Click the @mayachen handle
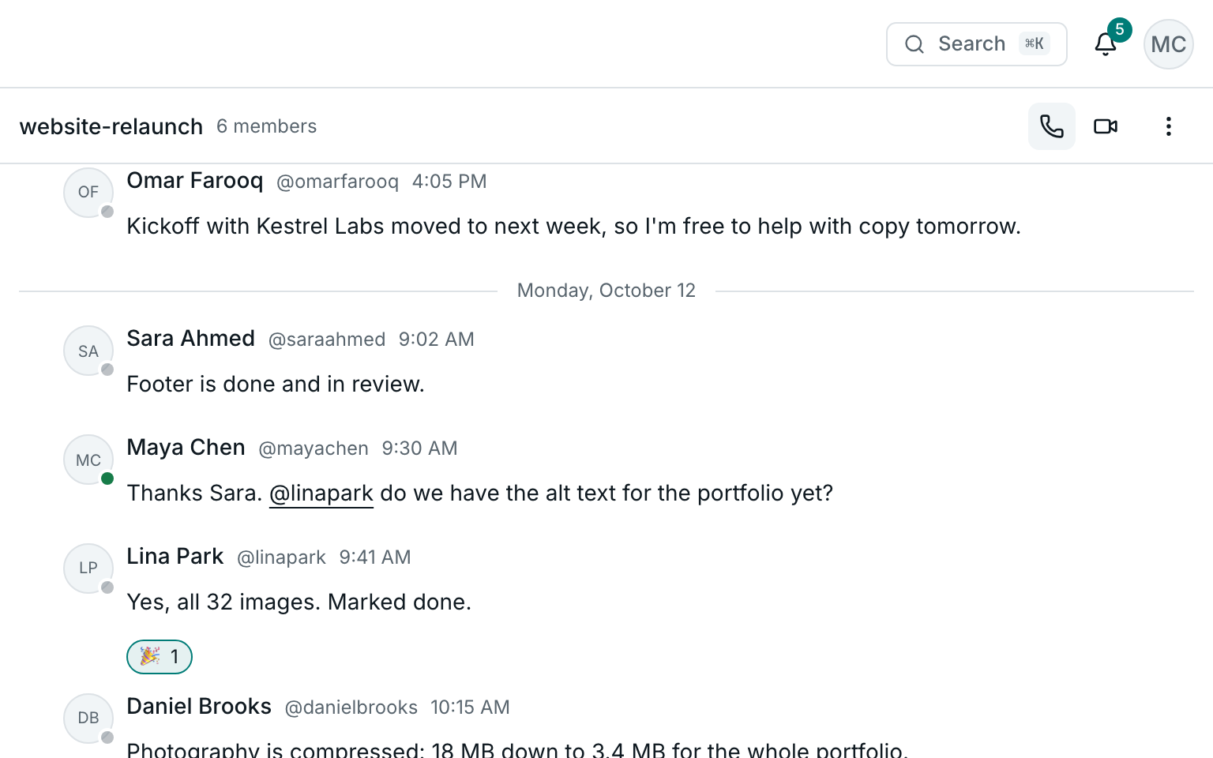 (314, 448)
